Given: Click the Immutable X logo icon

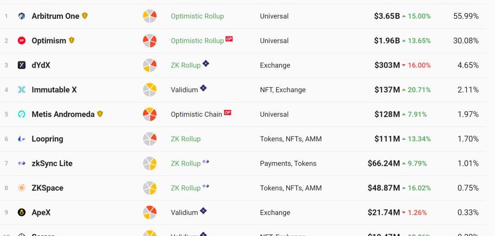Looking at the screenshot, I should 22,90.
